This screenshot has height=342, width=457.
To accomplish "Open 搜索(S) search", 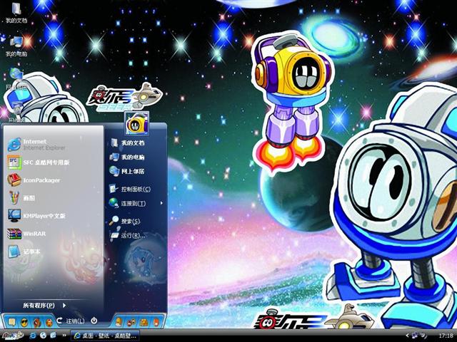I will point(125,221).
